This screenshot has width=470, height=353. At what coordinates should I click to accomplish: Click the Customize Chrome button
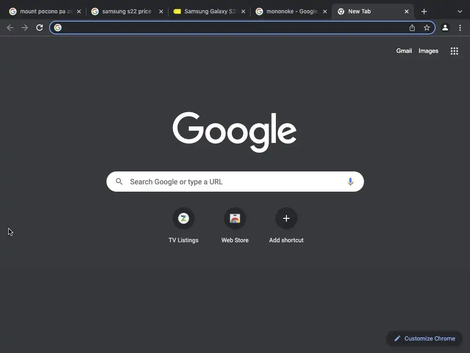click(425, 339)
